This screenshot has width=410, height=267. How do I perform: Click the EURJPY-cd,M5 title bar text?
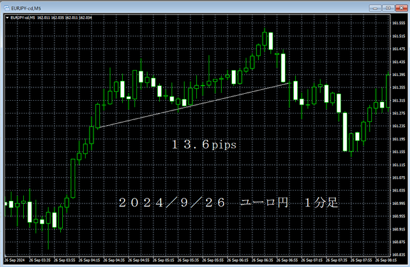point(26,8)
